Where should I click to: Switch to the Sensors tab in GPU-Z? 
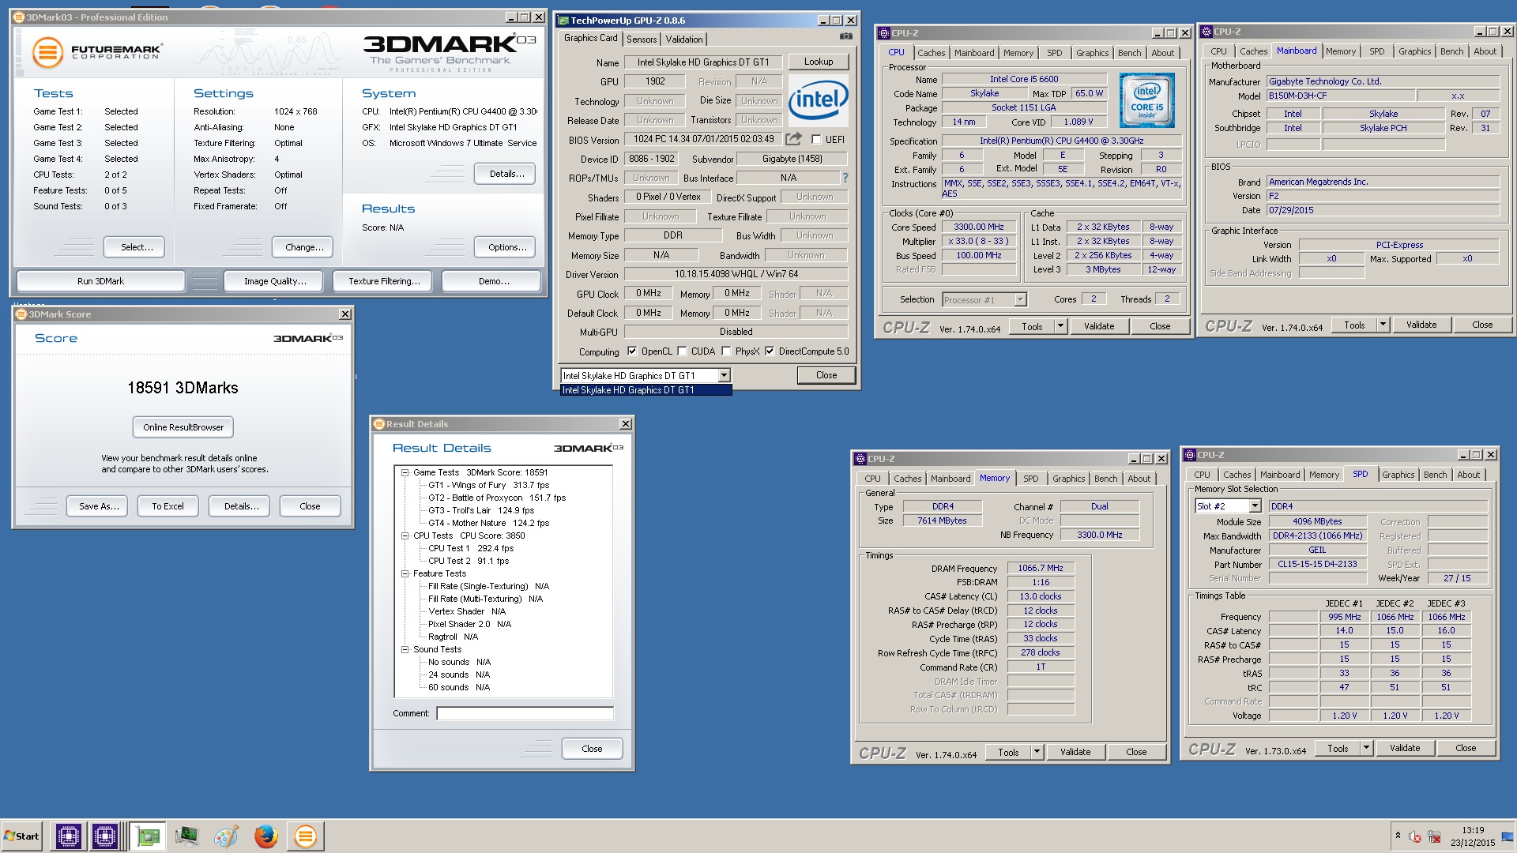[642, 39]
